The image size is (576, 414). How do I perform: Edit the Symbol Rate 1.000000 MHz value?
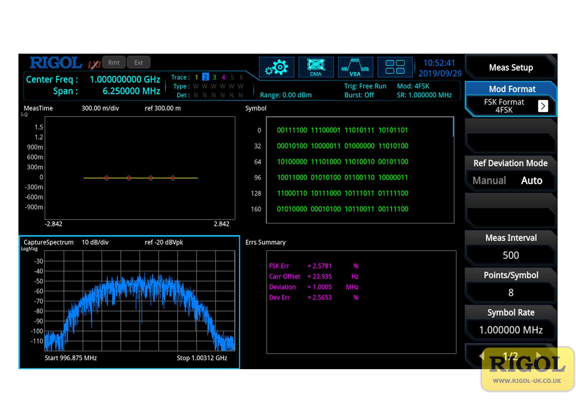[x=510, y=330]
